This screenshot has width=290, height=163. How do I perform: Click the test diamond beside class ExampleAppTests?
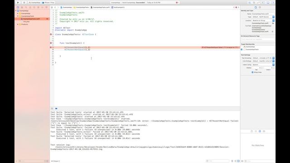pos(51,34)
